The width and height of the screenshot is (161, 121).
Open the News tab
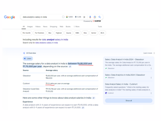45,27
